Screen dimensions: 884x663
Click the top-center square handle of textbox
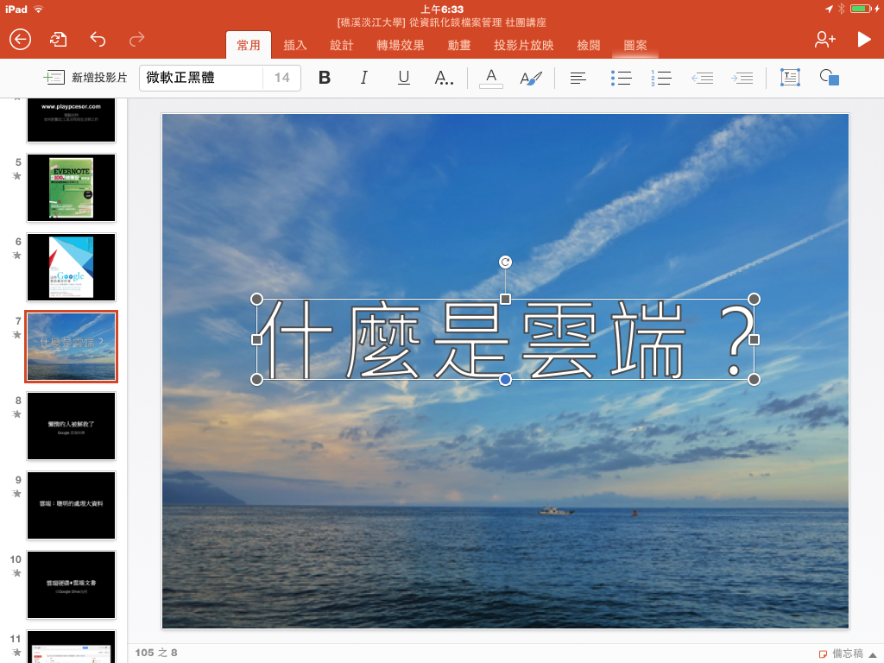pos(505,299)
